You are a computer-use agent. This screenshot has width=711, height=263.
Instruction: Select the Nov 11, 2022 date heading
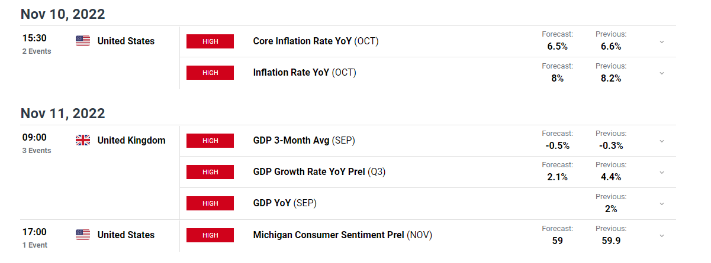pyautogui.click(x=63, y=113)
